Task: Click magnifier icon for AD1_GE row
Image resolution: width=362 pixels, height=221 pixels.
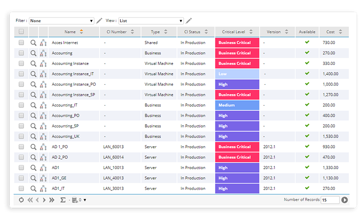Action: [33, 178]
